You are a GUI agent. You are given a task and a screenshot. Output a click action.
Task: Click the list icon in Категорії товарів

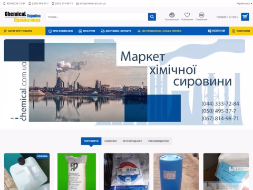pyautogui.click(x=5, y=31)
